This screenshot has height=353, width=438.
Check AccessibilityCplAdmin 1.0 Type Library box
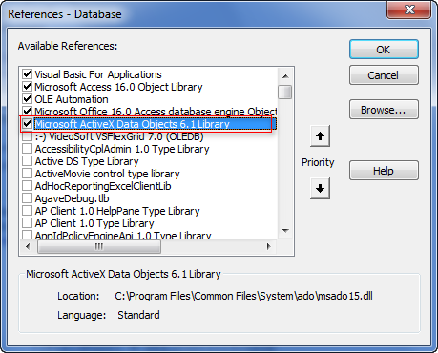[27, 149]
